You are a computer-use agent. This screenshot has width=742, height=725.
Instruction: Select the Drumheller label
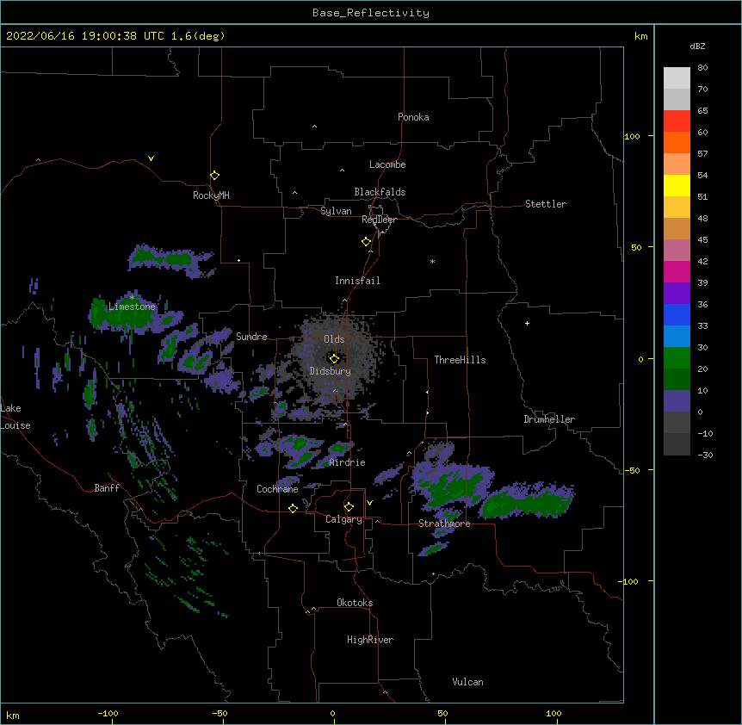pos(549,419)
